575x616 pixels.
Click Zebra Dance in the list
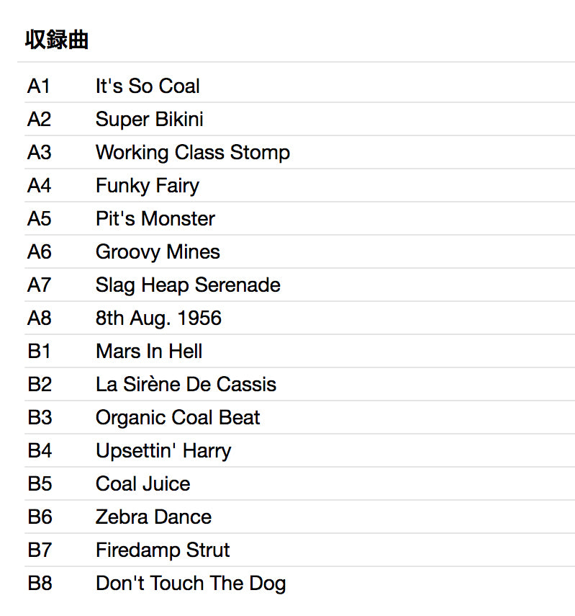153,517
